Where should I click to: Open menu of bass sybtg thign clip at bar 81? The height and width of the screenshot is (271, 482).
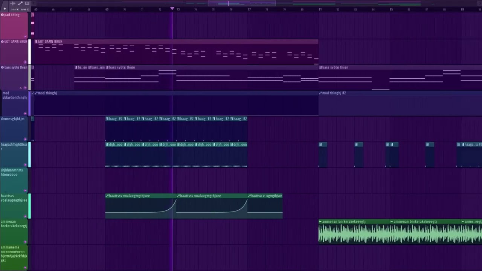click(x=321, y=67)
